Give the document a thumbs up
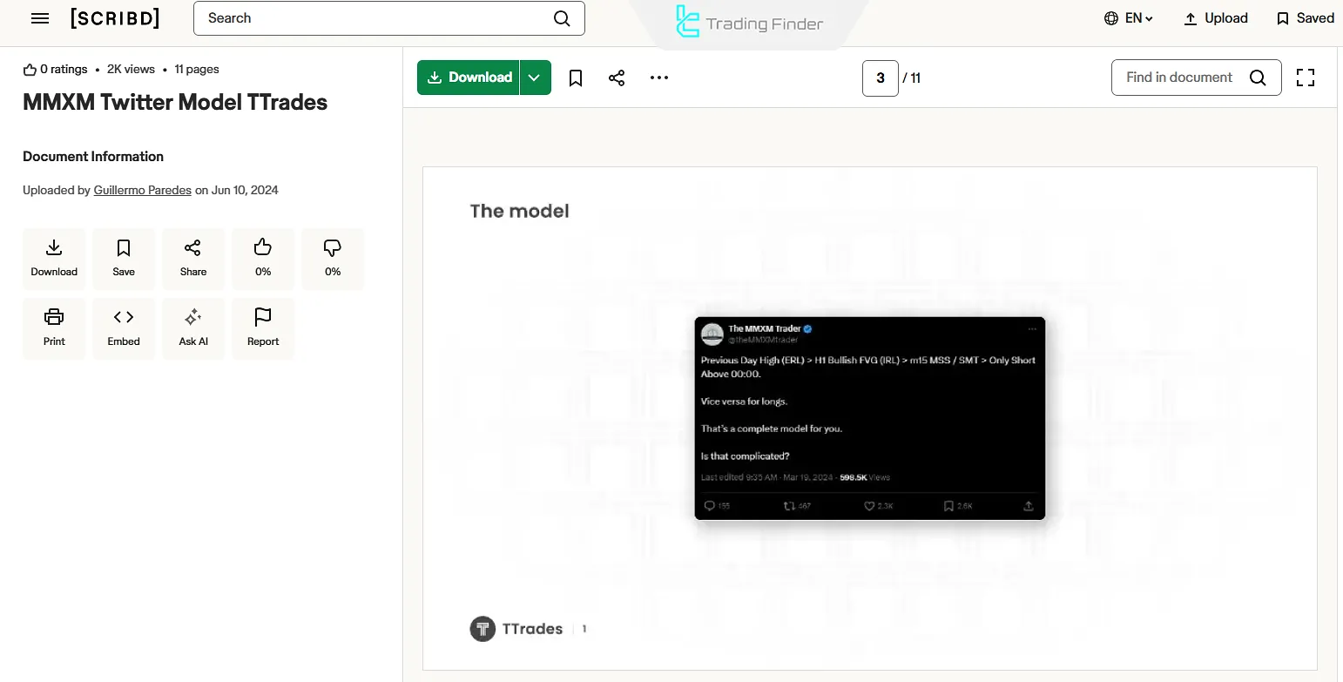Image resolution: width=1343 pixels, height=682 pixels. click(x=263, y=259)
